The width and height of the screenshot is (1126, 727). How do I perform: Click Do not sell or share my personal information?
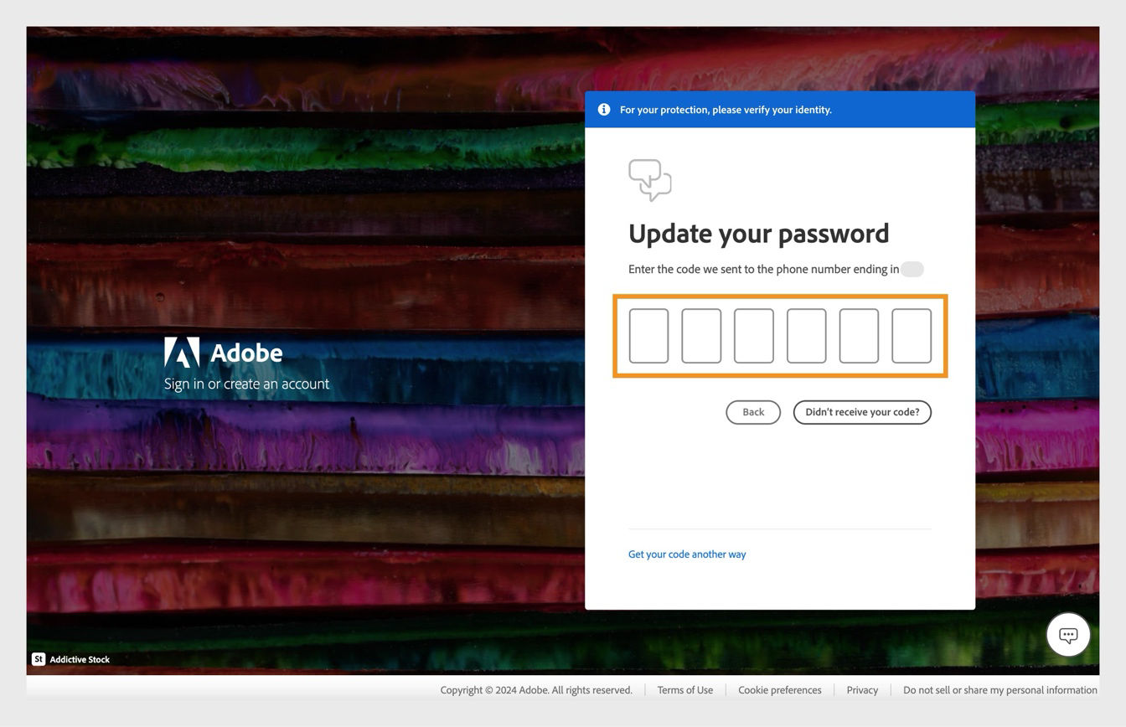tap(999, 689)
